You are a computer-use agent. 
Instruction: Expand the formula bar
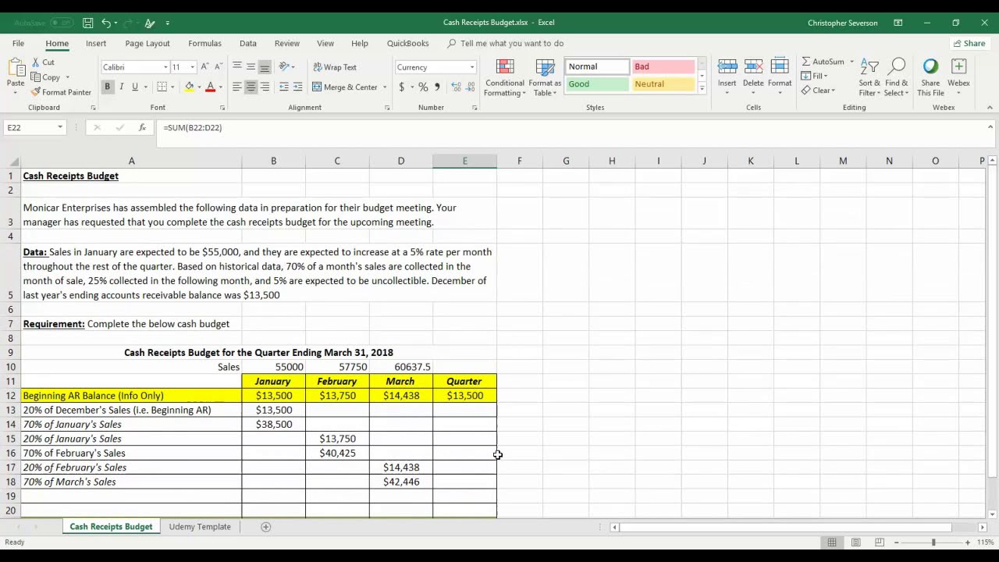point(990,127)
